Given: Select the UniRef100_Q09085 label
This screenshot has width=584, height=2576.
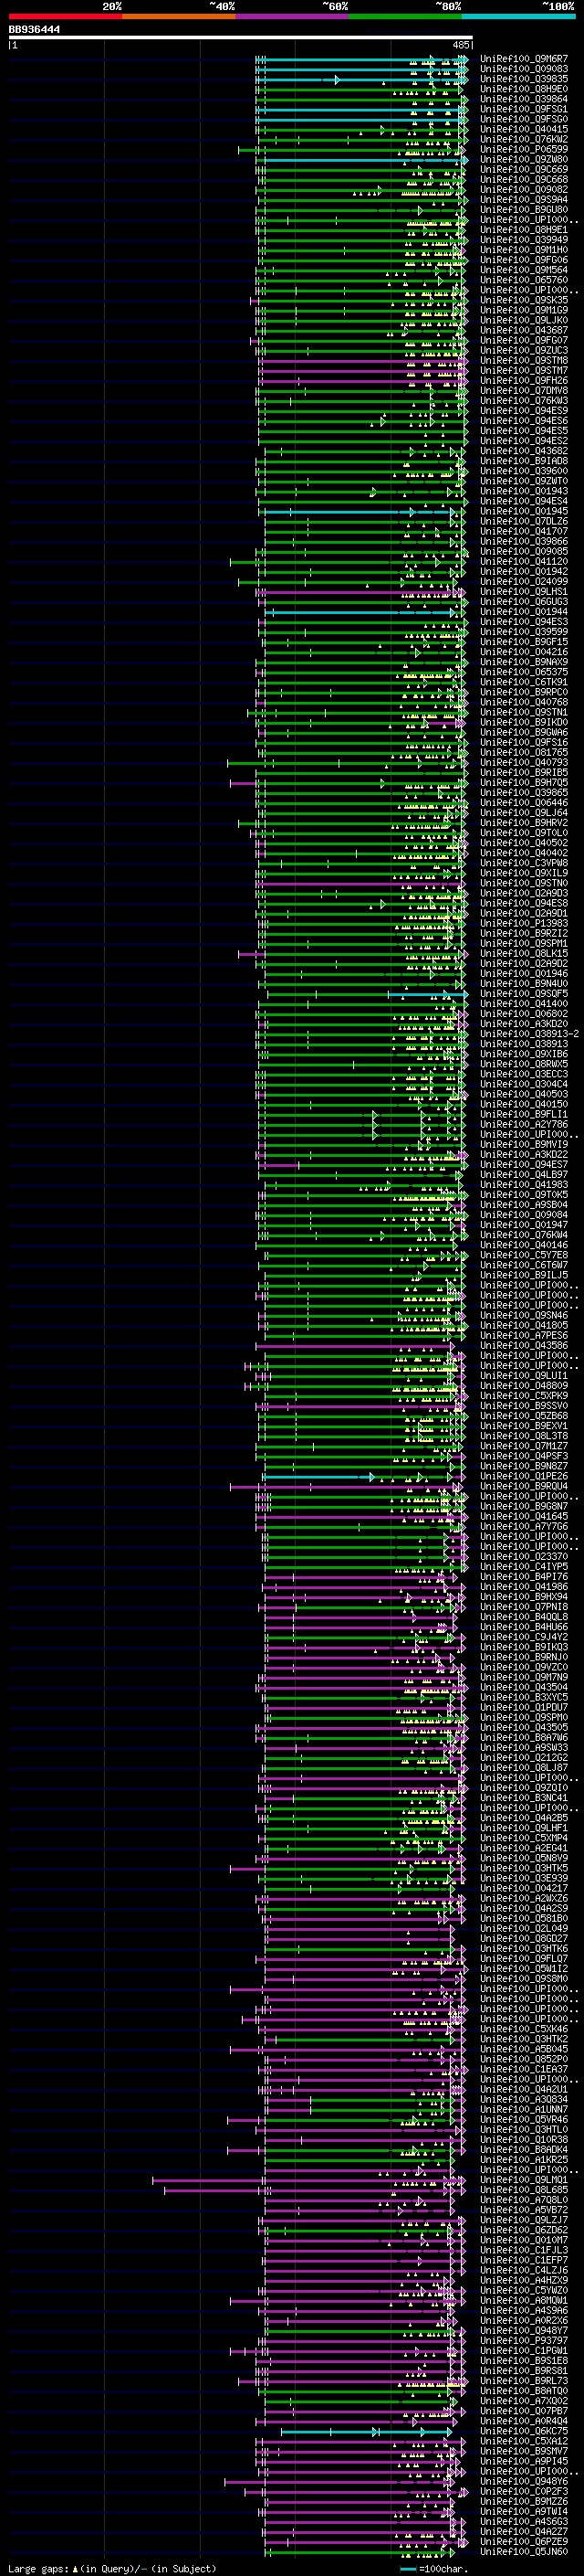Looking at the screenshot, I should pyautogui.click(x=524, y=551).
